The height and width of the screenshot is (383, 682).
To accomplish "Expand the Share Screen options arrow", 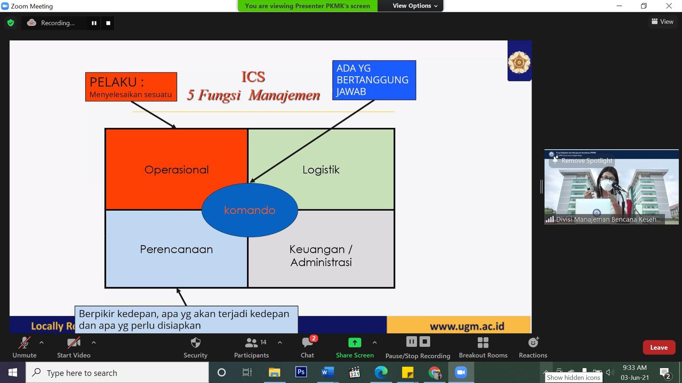I will click(374, 342).
